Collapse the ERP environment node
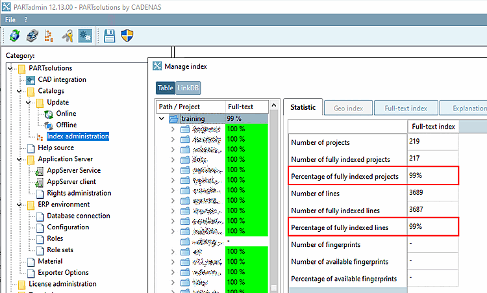The width and height of the screenshot is (487, 293). 19,205
